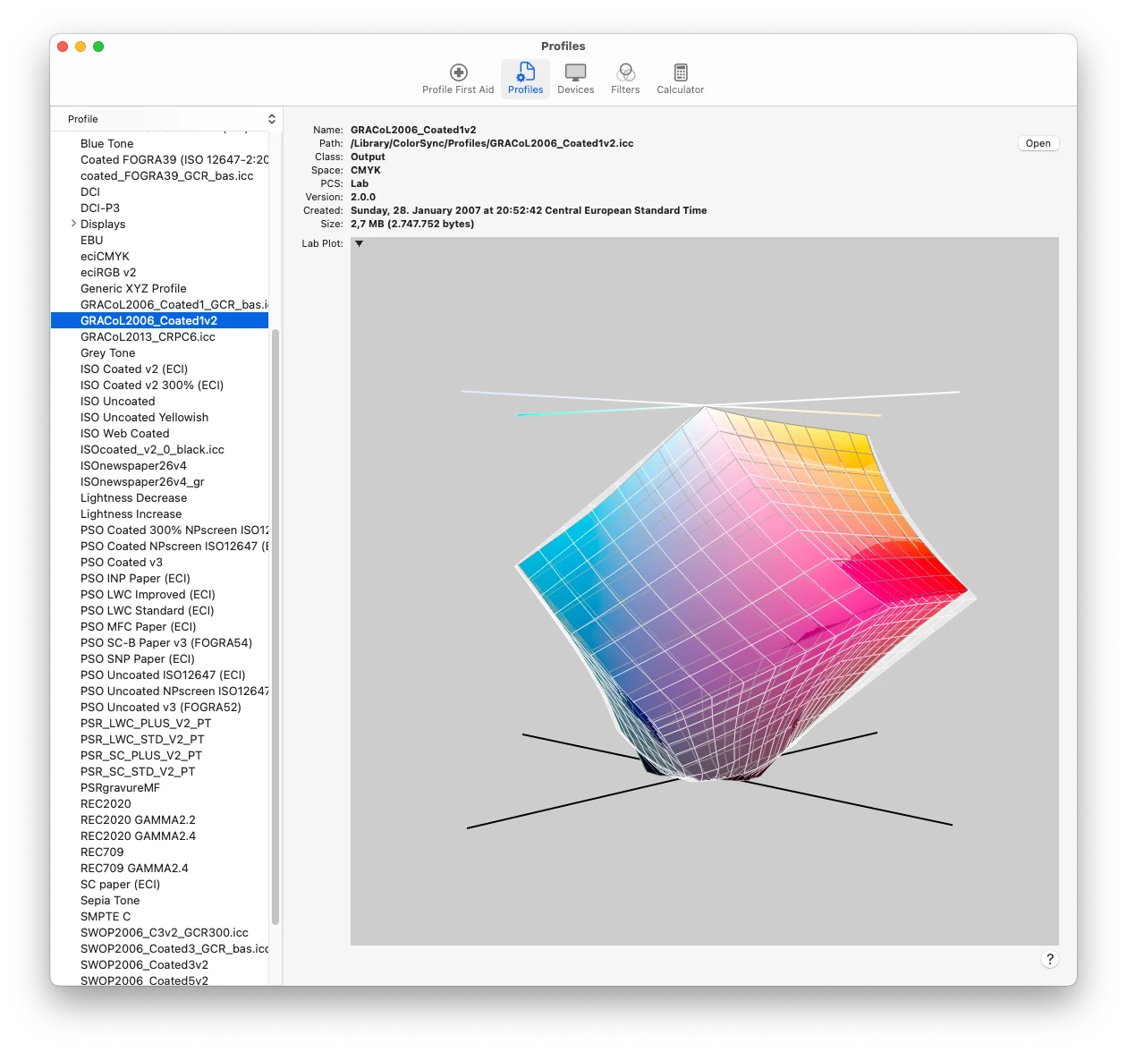Toggle the Profile column sort arrows

point(272,119)
